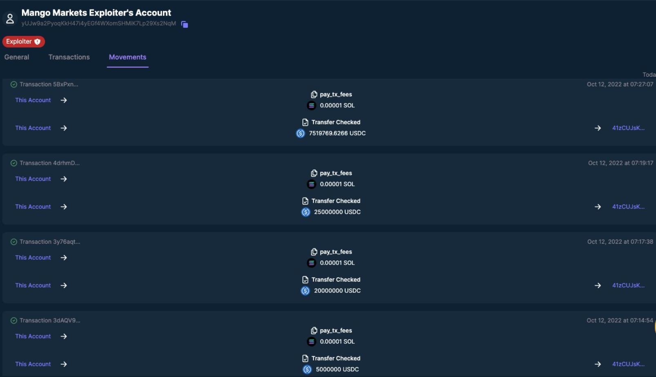Select the Movements tab
Image resolution: width=656 pixels, height=377 pixels.
pos(127,57)
